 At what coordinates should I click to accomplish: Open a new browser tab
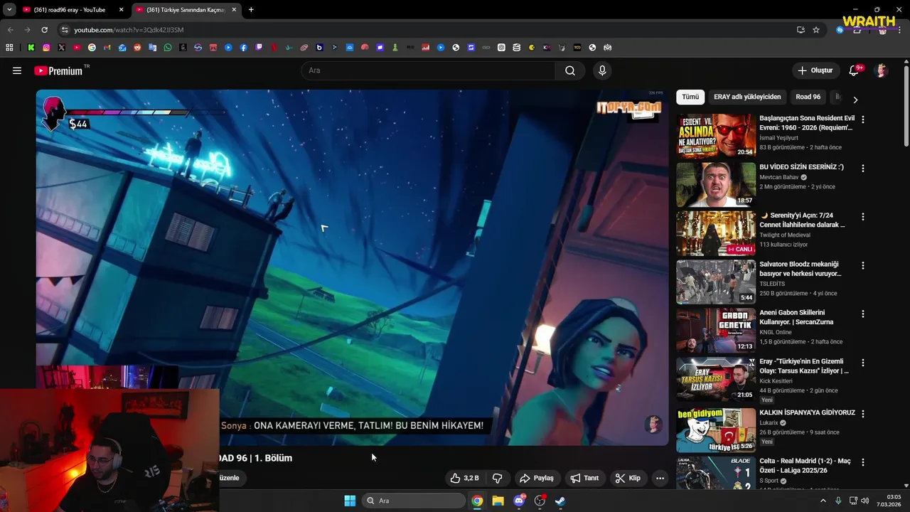point(251,10)
